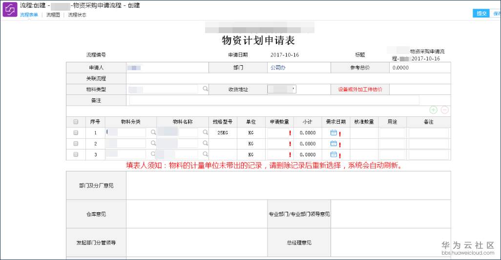Click the 小计 value in row 1
This screenshot has height=260, width=501.
tap(307, 132)
